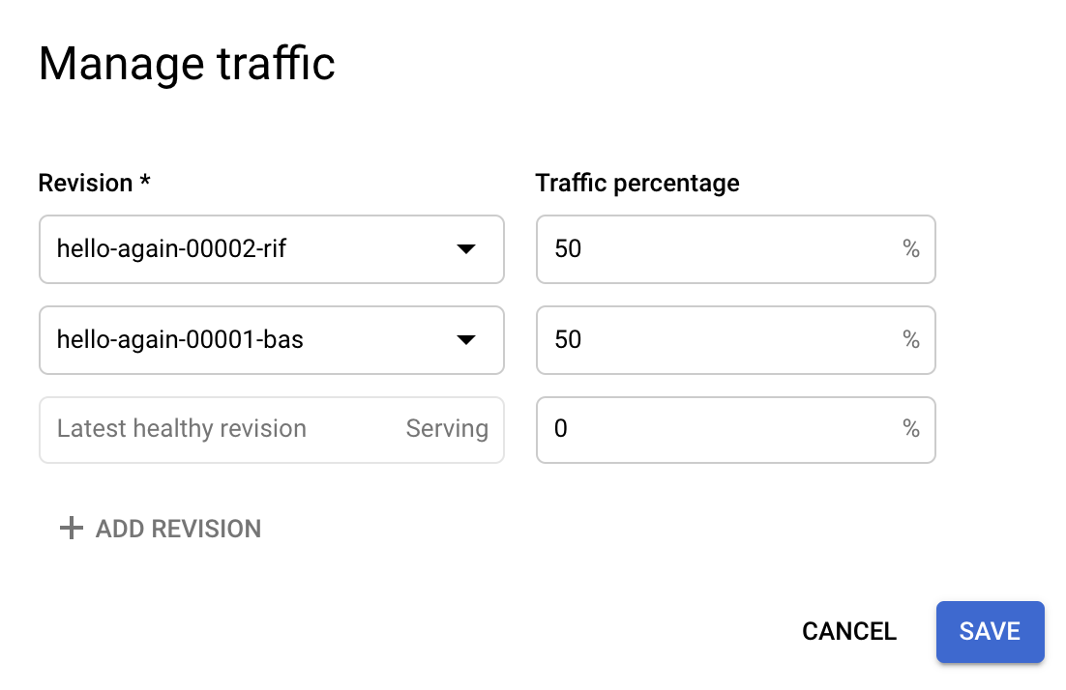Click the arrow on hello-again-00002-rif dropdown

[465, 249]
